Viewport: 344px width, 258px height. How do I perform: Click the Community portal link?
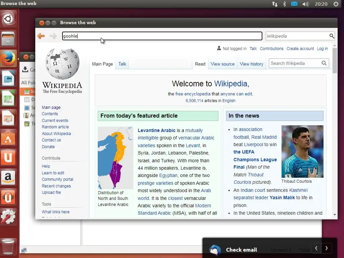57,179
